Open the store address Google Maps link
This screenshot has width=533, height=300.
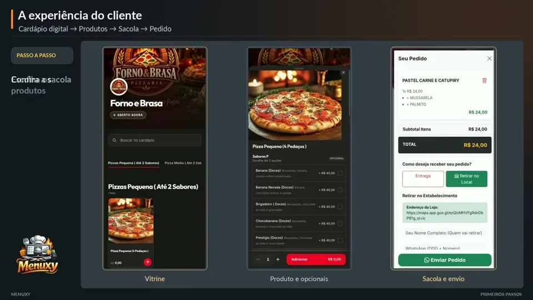tap(445, 216)
